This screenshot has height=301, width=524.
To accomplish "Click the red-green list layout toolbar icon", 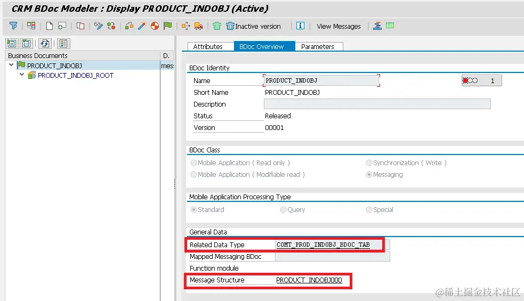I will [x=31, y=26].
